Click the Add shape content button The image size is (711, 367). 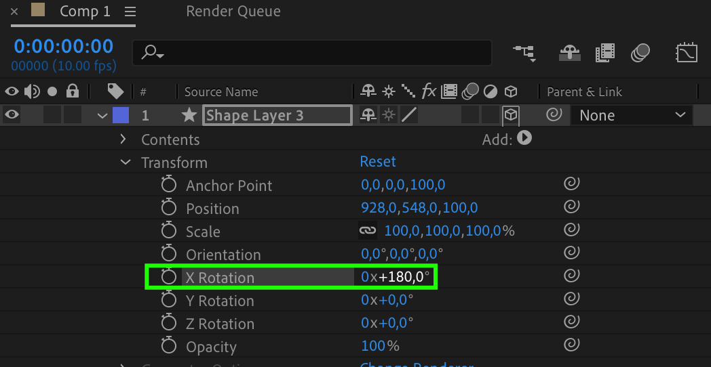click(x=524, y=138)
